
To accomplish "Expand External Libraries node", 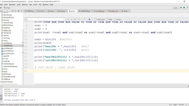I will 6,82.
